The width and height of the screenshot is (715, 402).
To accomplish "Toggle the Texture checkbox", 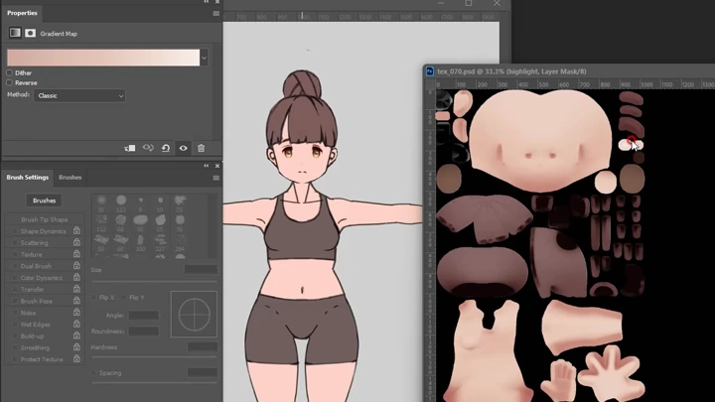I will [x=15, y=254].
